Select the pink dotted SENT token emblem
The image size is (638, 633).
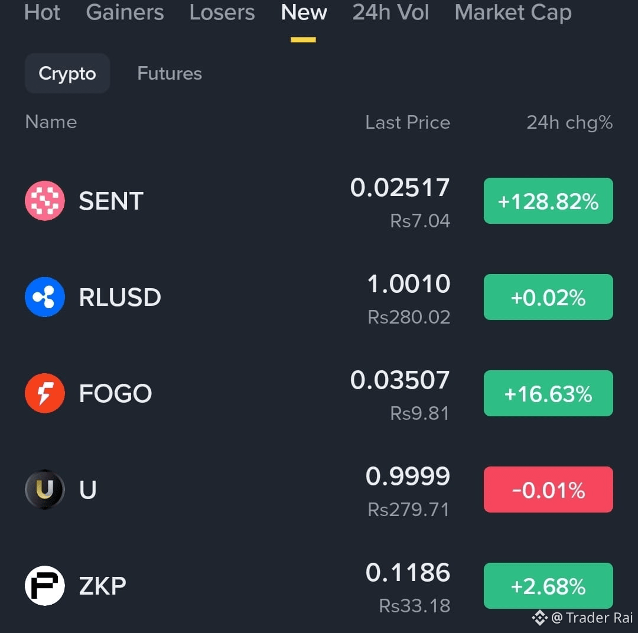click(x=44, y=201)
